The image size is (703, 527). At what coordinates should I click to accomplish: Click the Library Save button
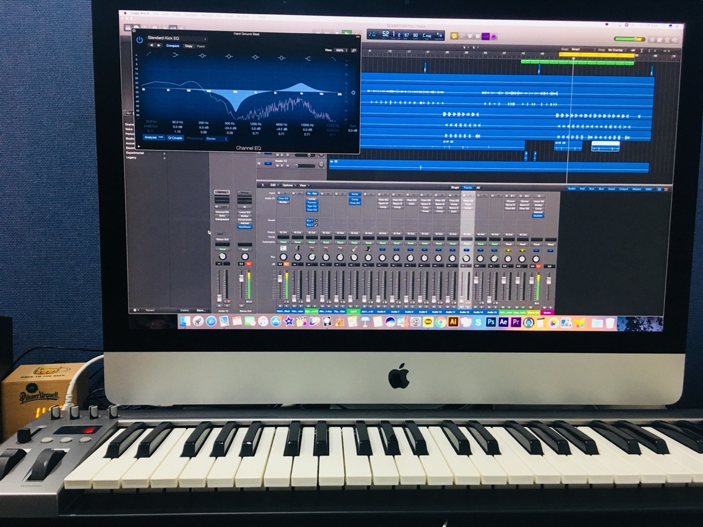click(x=200, y=310)
